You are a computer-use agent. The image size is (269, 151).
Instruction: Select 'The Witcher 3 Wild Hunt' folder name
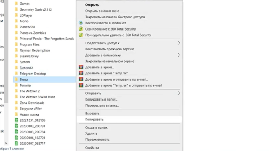point(37,97)
